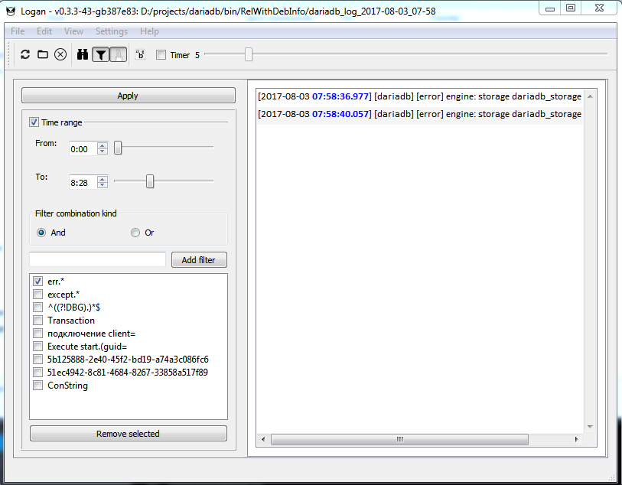Click horizontal scrollbar left arrow
622x485 pixels.
263,439
